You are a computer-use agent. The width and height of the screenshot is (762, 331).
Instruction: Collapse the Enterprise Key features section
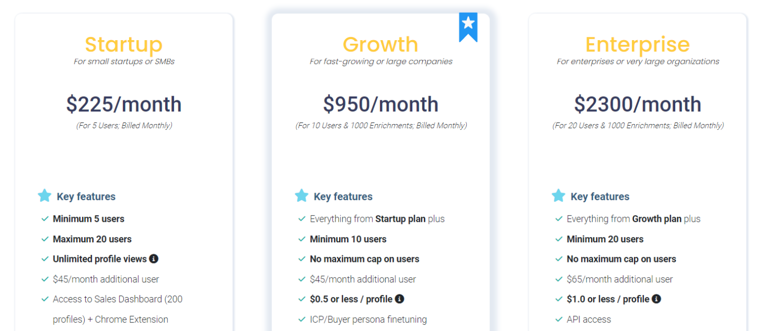tap(600, 196)
